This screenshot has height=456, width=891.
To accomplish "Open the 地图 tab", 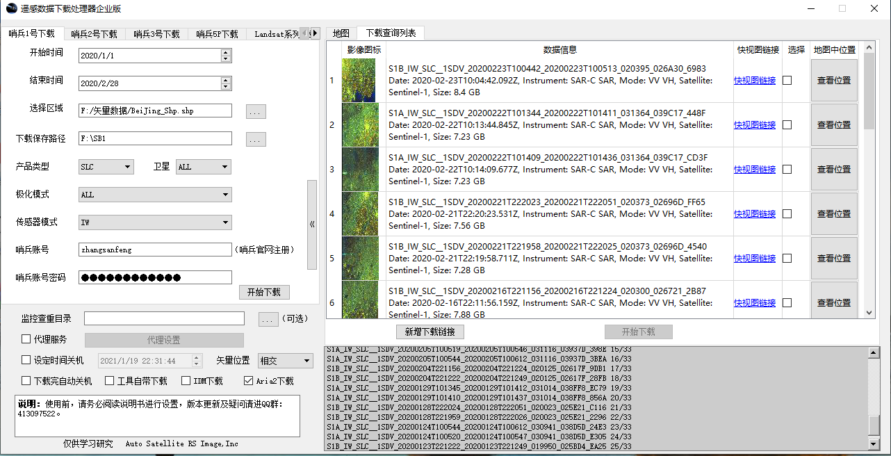I will (x=340, y=32).
